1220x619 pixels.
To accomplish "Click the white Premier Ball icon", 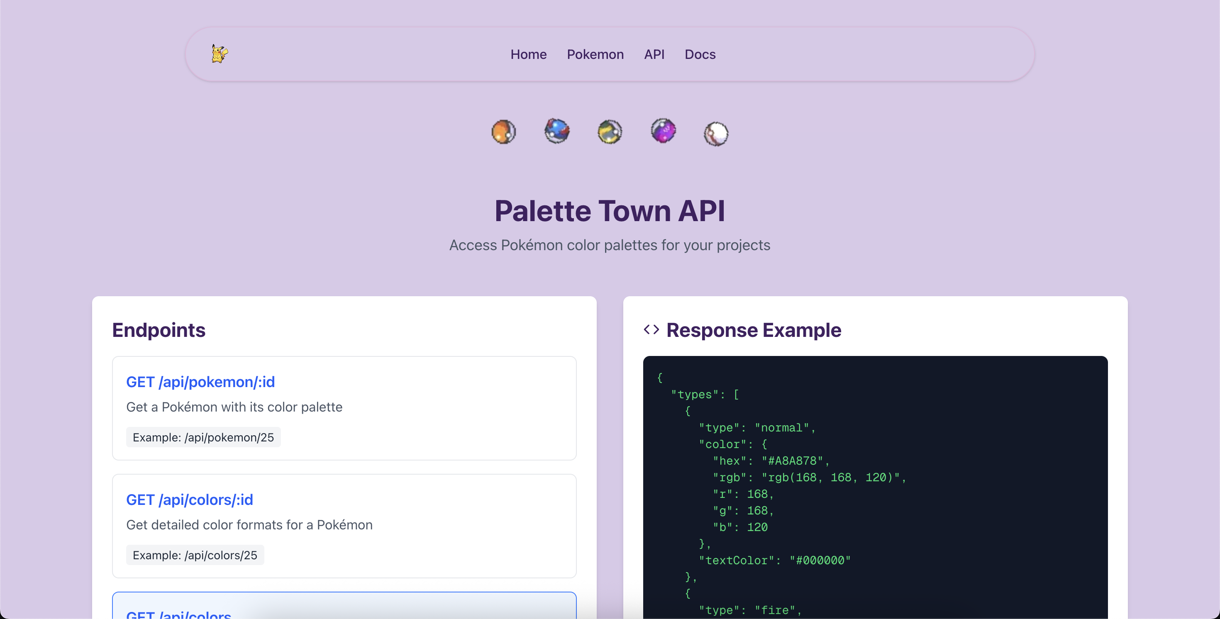I will point(716,134).
